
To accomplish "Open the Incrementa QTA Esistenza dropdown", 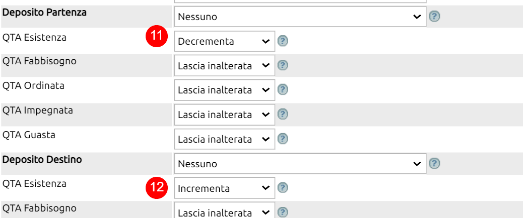I will coord(225,188).
